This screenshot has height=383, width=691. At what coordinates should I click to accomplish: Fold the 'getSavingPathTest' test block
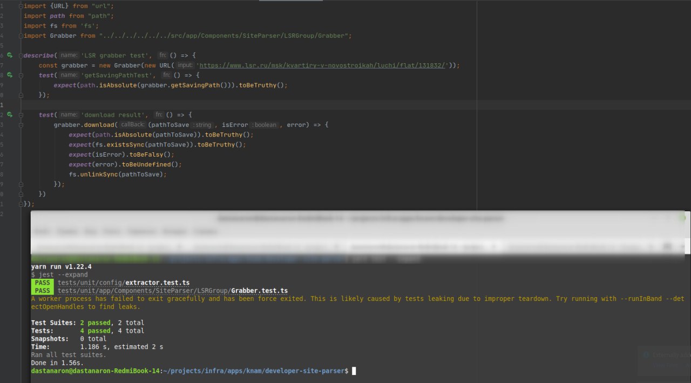point(21,75)
